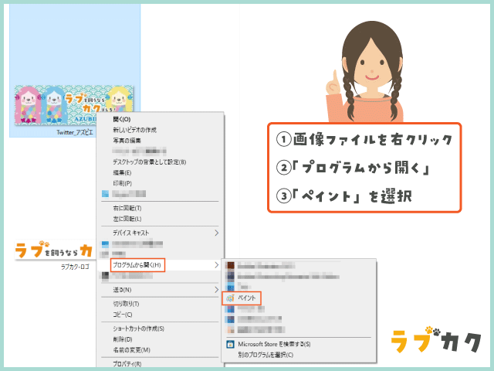Click the Twitter_アズビエ file name
Screen dimensions: 494x371
pyautogui.click(x=75, y=132)
